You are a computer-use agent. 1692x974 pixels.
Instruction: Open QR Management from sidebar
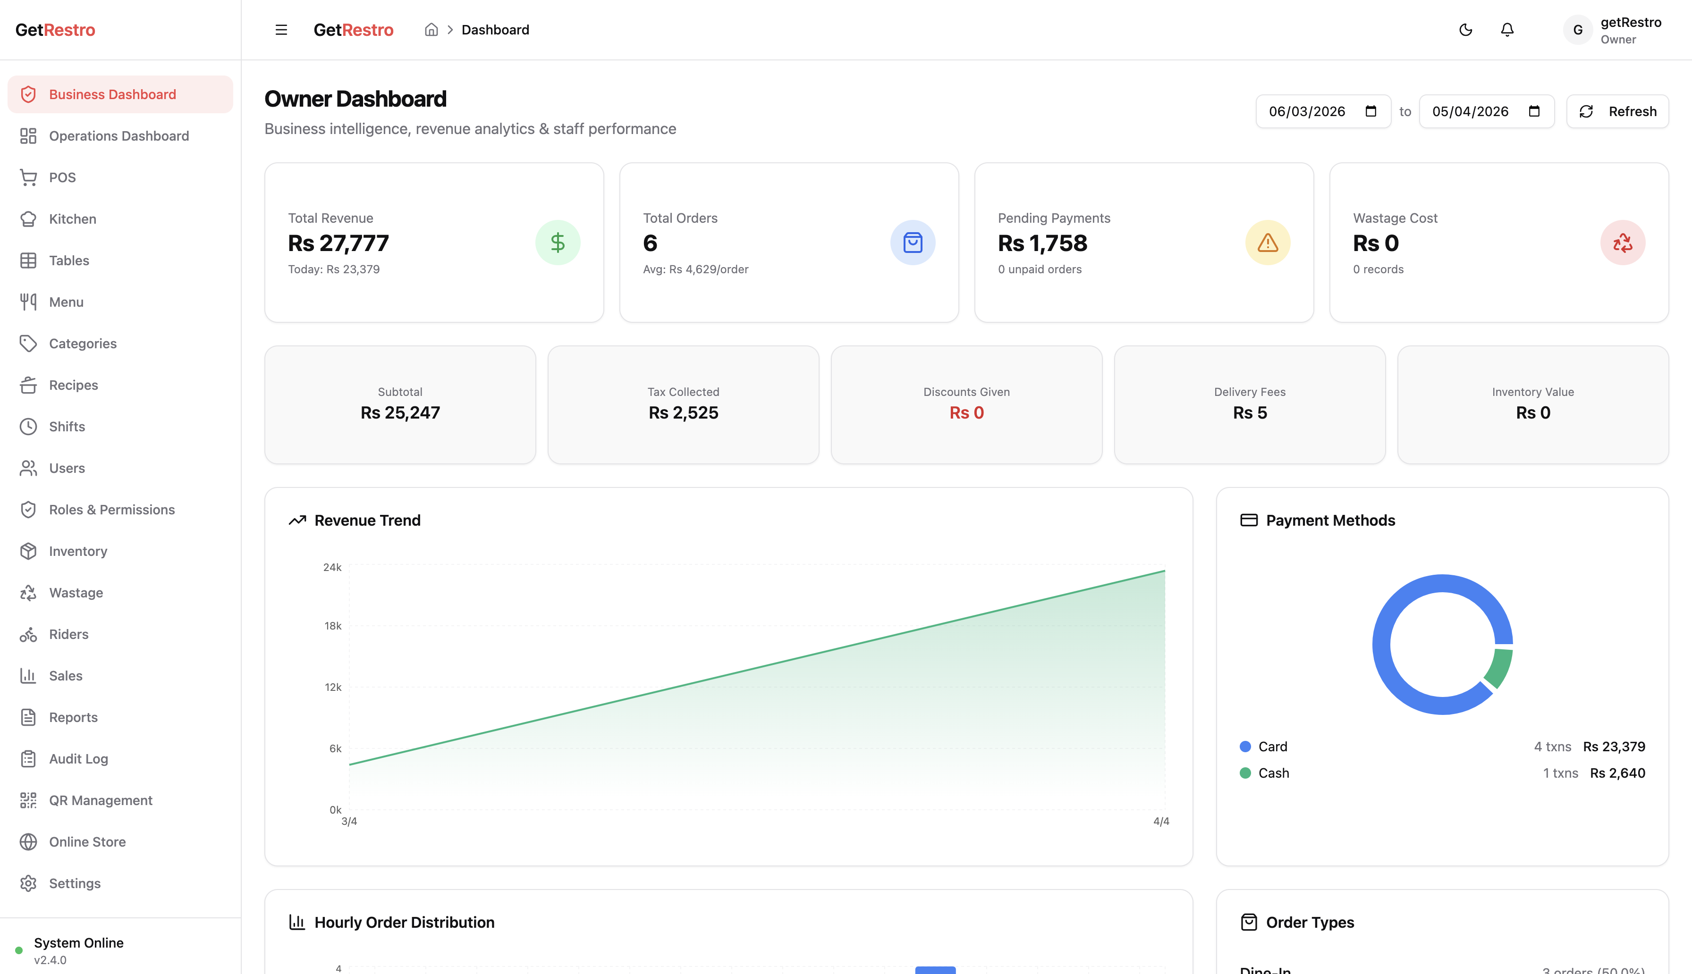[x=101, y=800]
